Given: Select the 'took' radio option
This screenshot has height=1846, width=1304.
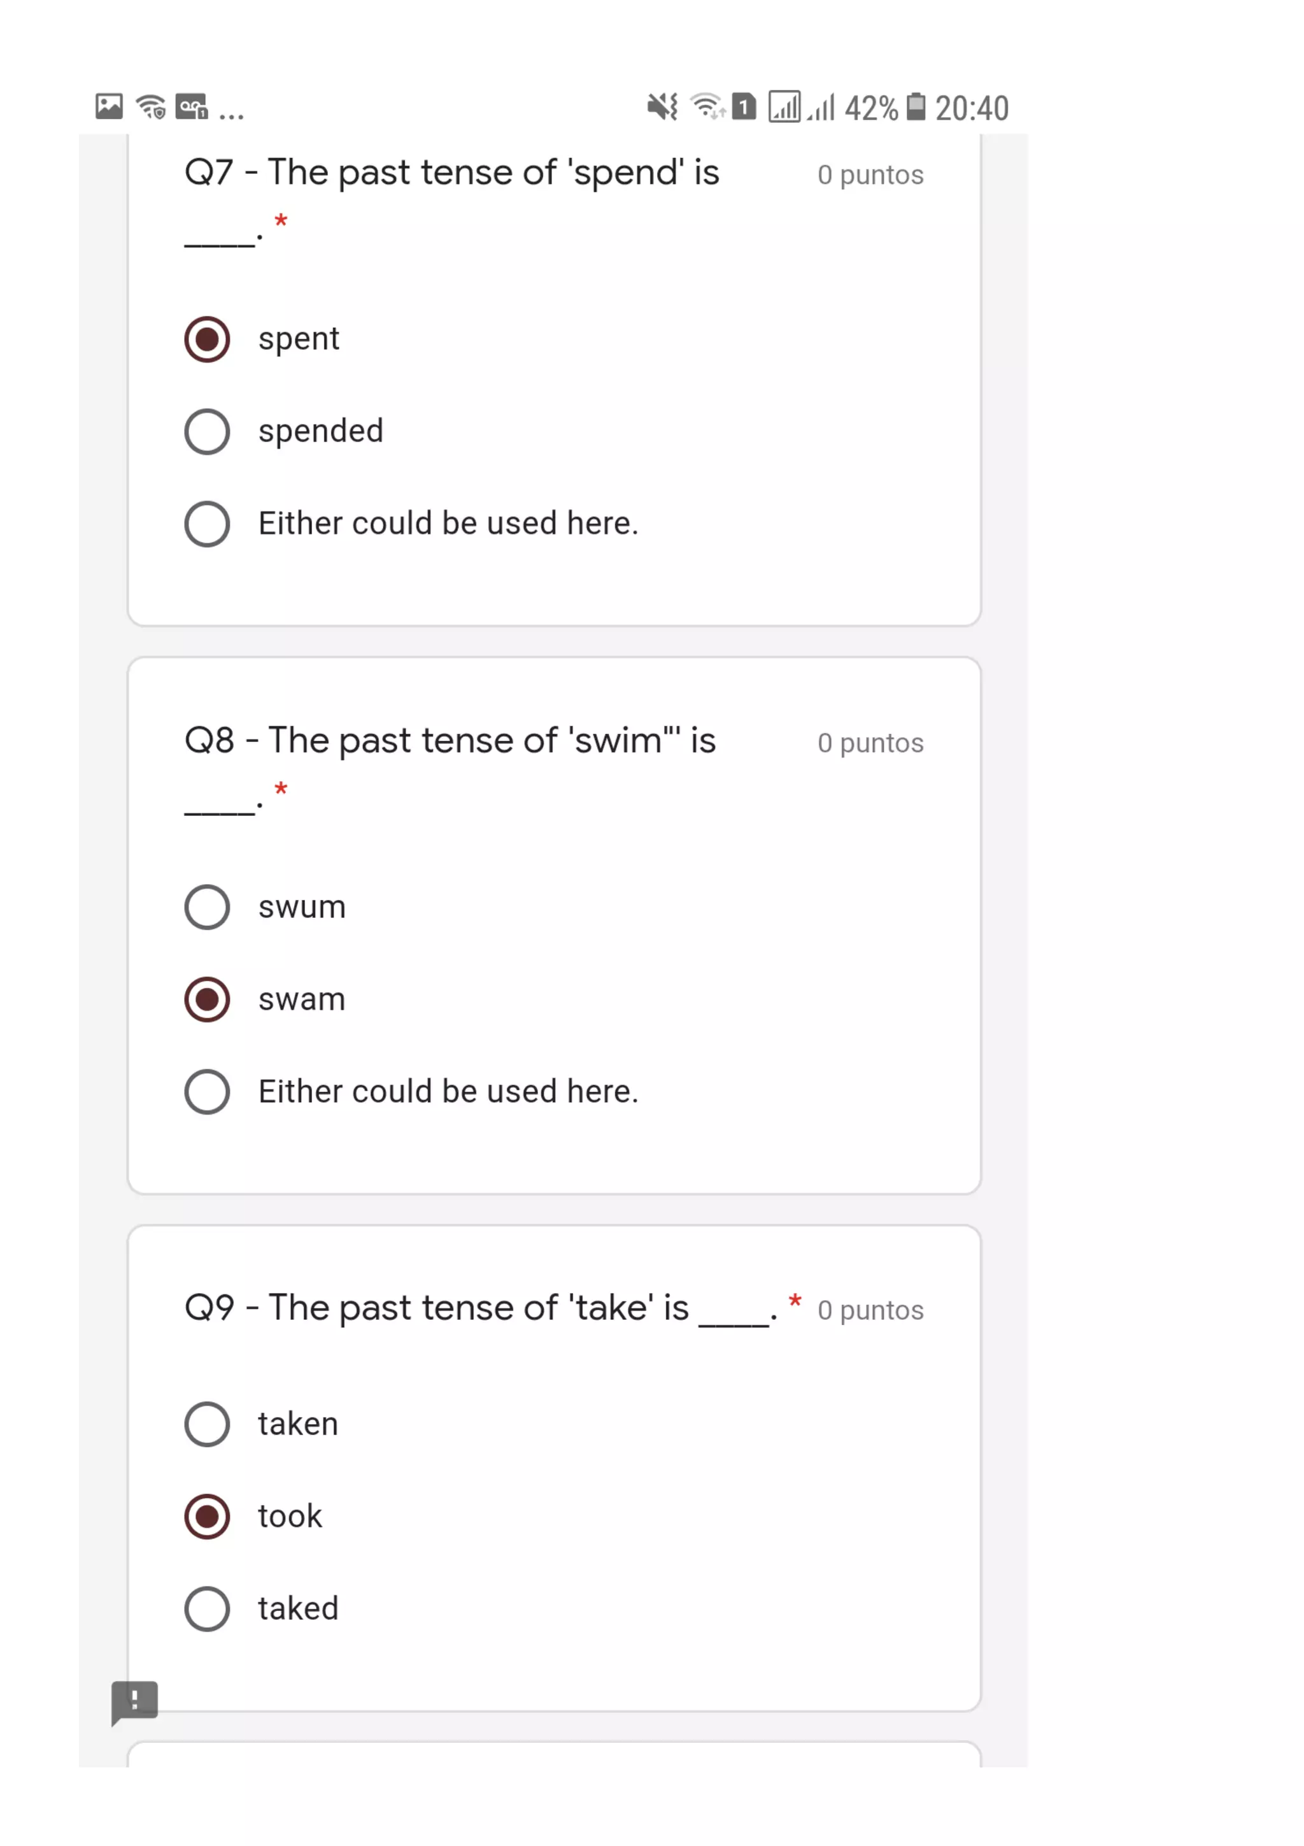Looking at the screenshot, I should tap(208, 1516).
